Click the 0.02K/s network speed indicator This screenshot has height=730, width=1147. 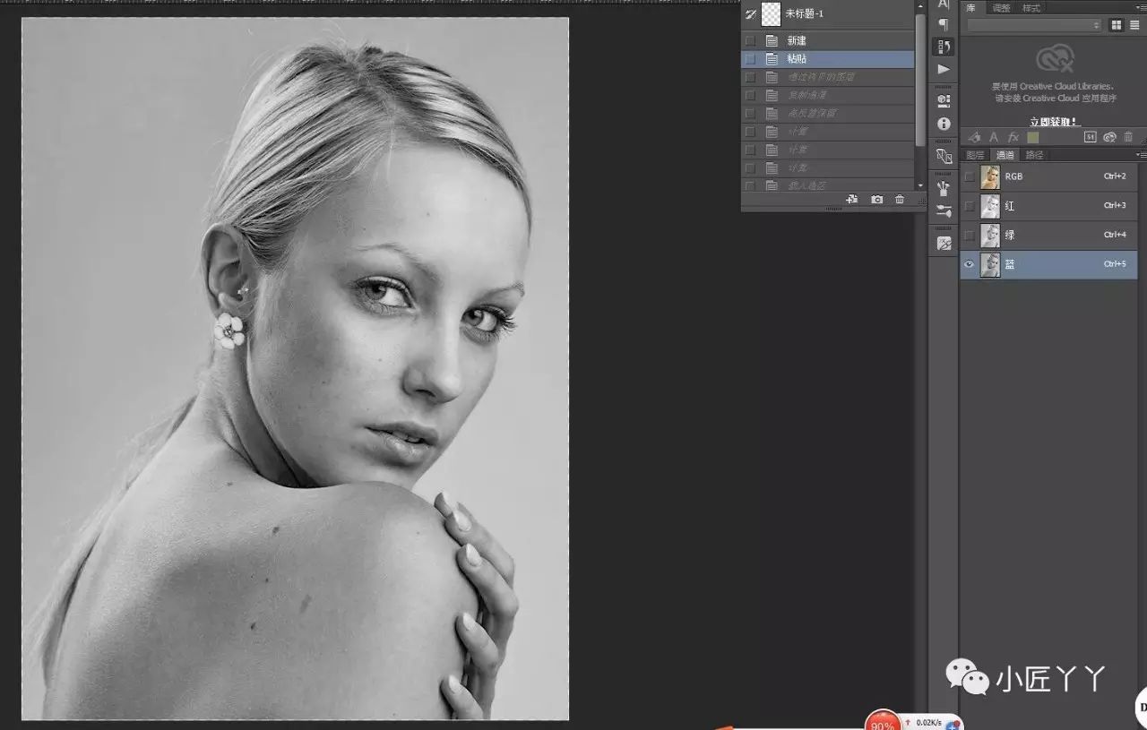(928, 722)
